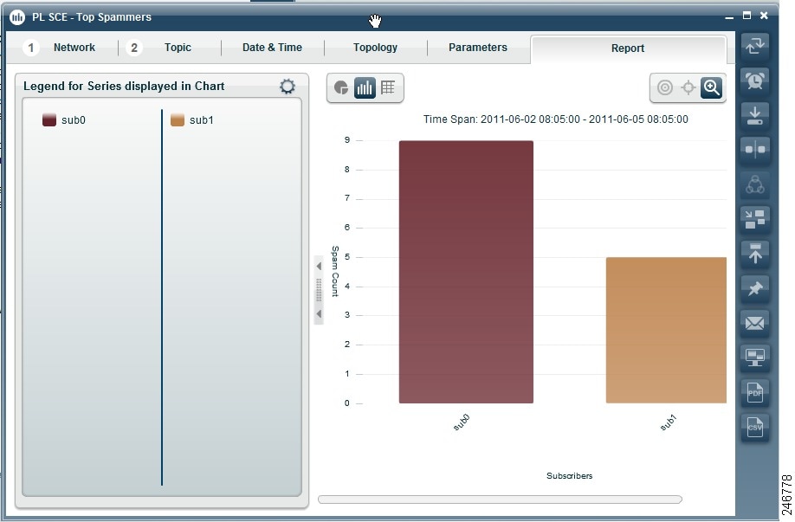Click the sub0 bar in chart
This screenshot has width=795, height=522.
(466, 272)
